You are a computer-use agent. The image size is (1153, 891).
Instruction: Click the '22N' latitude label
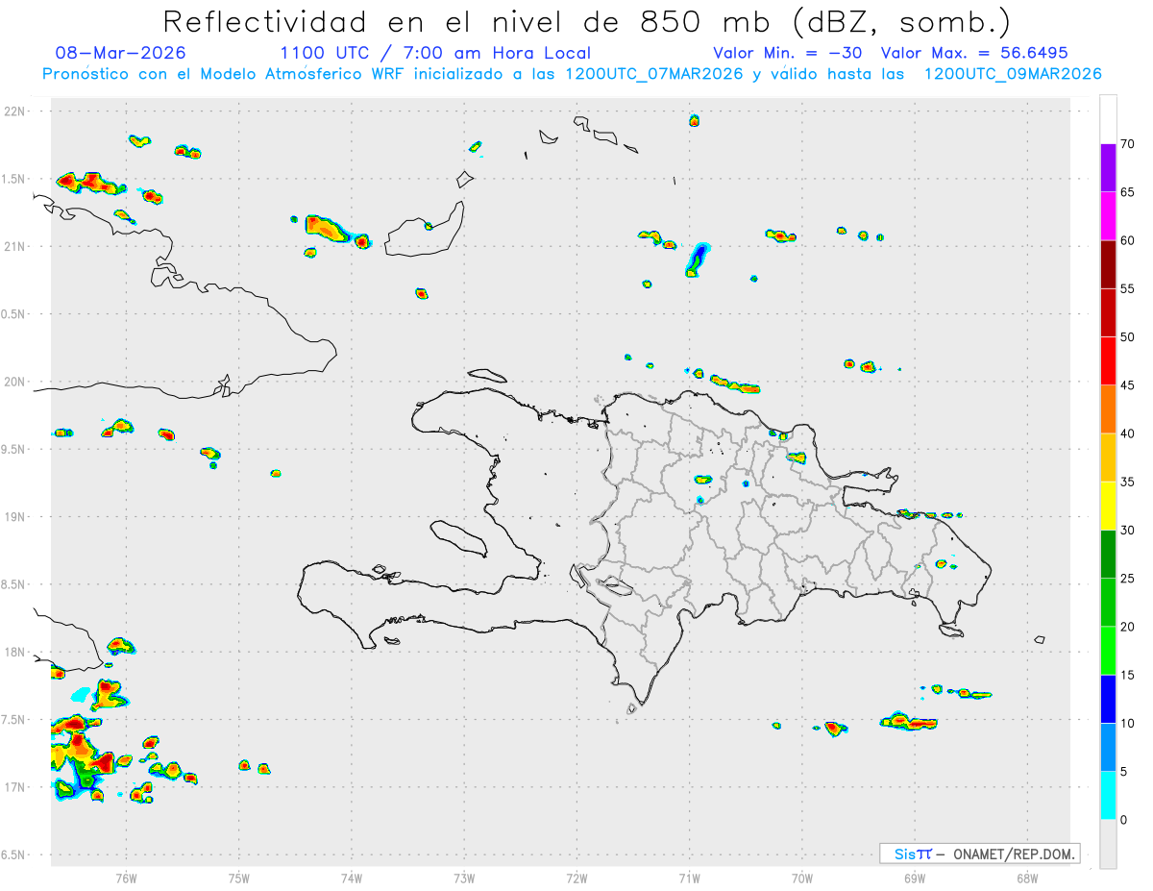tap(14, 111)
